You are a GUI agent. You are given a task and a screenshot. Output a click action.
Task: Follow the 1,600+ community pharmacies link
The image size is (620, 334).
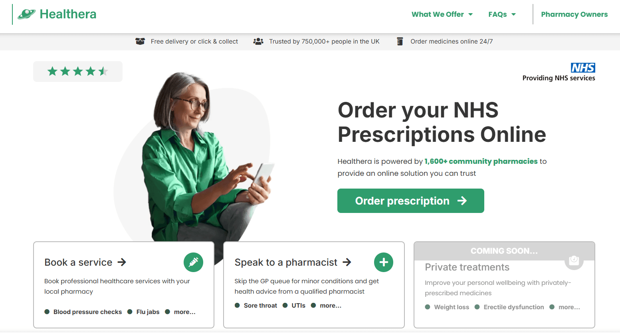click(481, 161)
